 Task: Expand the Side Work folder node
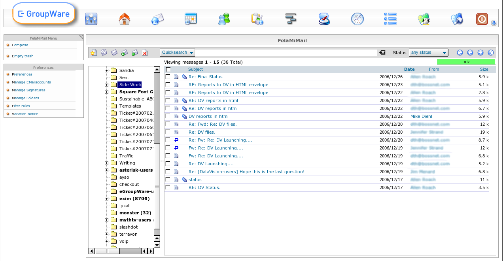106,85
